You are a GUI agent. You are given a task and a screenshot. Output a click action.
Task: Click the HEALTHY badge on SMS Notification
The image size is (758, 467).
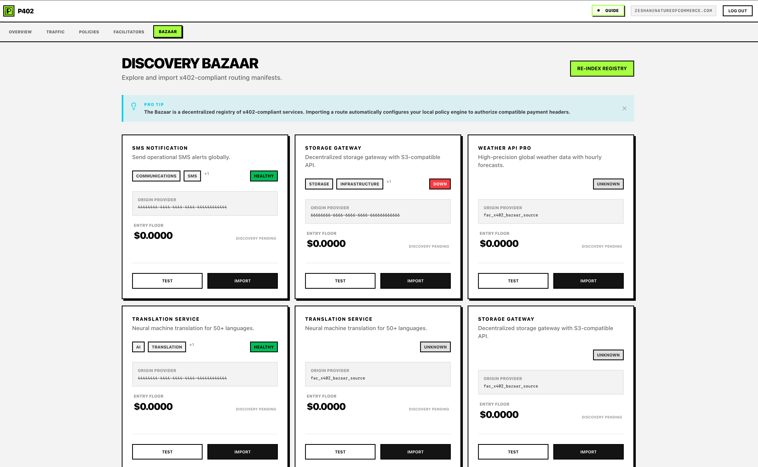263,176
